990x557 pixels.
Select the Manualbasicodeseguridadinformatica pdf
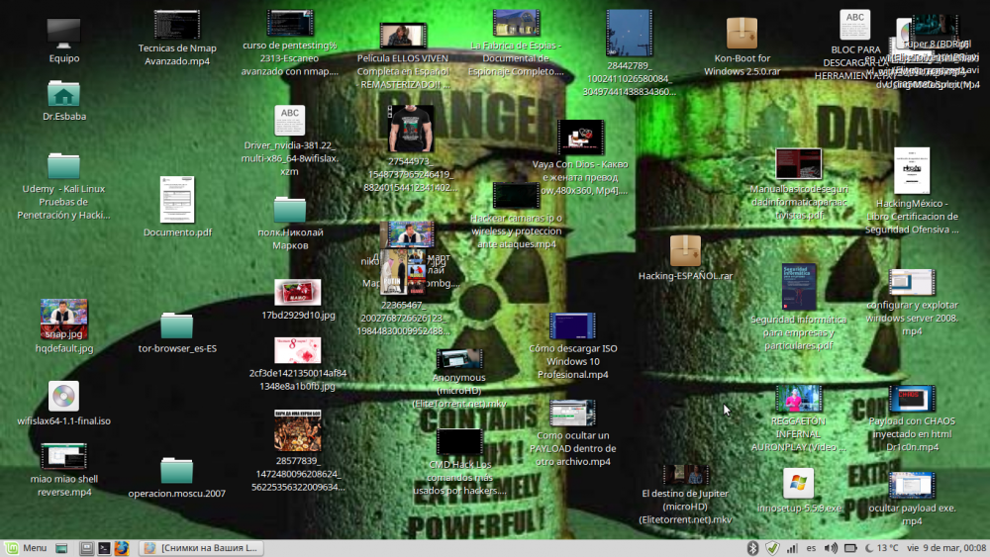click(798, 164)
